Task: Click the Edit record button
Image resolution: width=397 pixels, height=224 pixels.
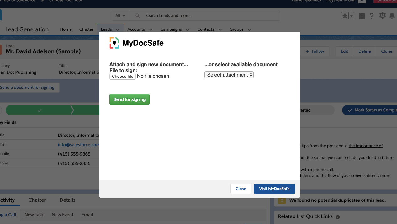Action: (x=344, y=51)
